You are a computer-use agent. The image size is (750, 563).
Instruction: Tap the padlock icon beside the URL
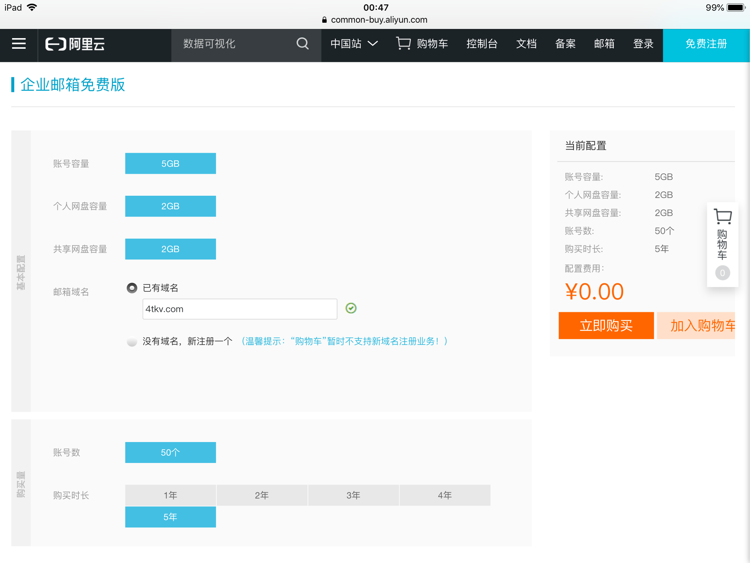tap(324, 20)
